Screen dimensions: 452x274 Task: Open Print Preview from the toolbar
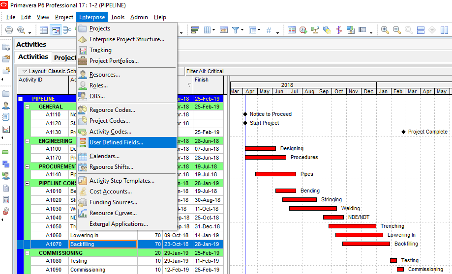21,30
